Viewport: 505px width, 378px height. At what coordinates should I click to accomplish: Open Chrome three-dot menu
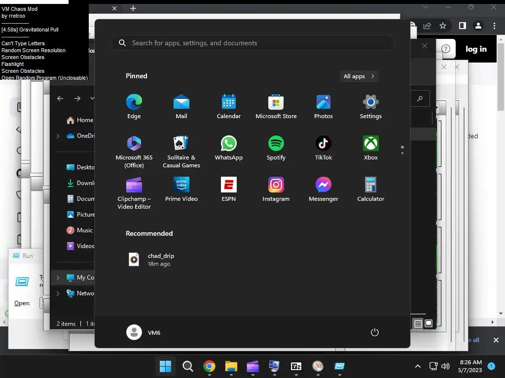pyautogui.click(x=494, y=26)
